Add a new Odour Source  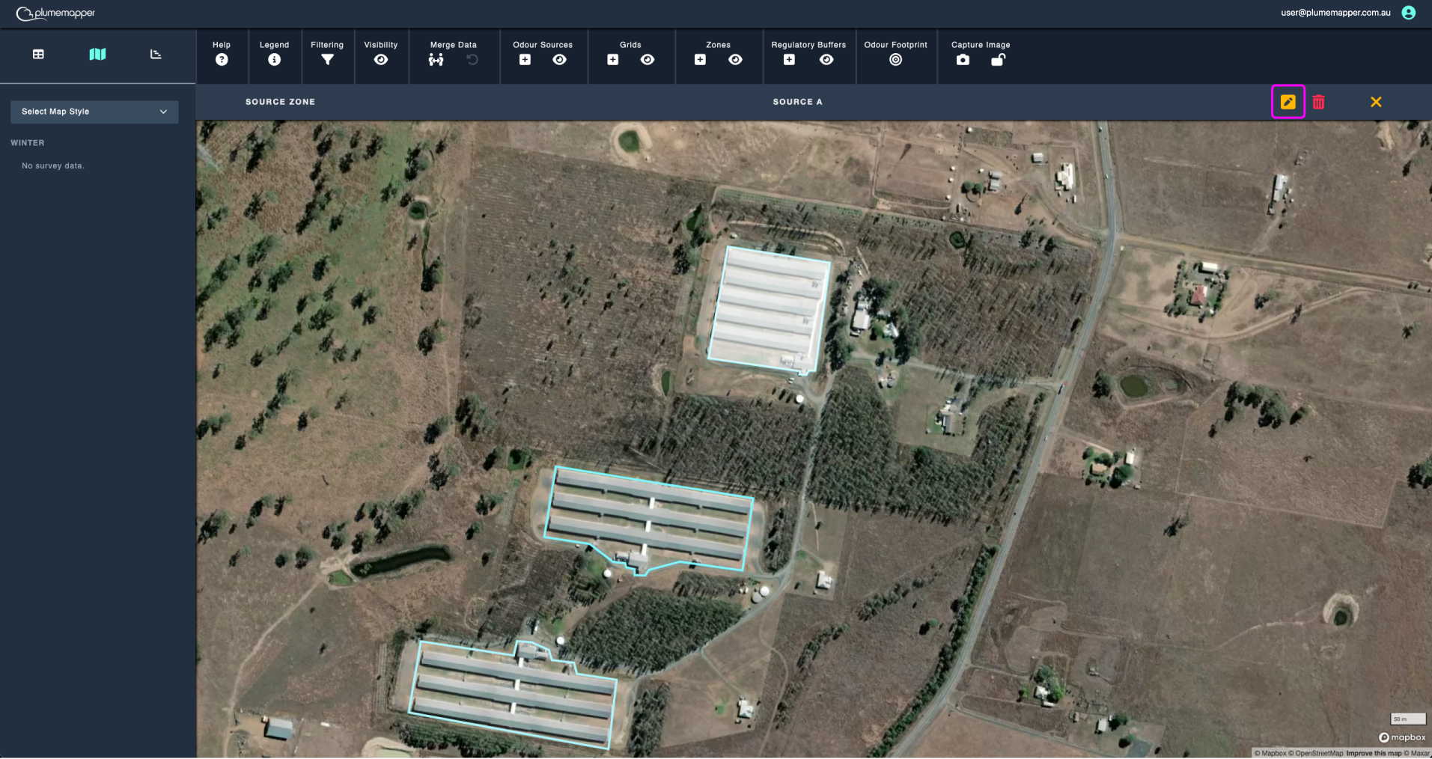click(525, 60)
